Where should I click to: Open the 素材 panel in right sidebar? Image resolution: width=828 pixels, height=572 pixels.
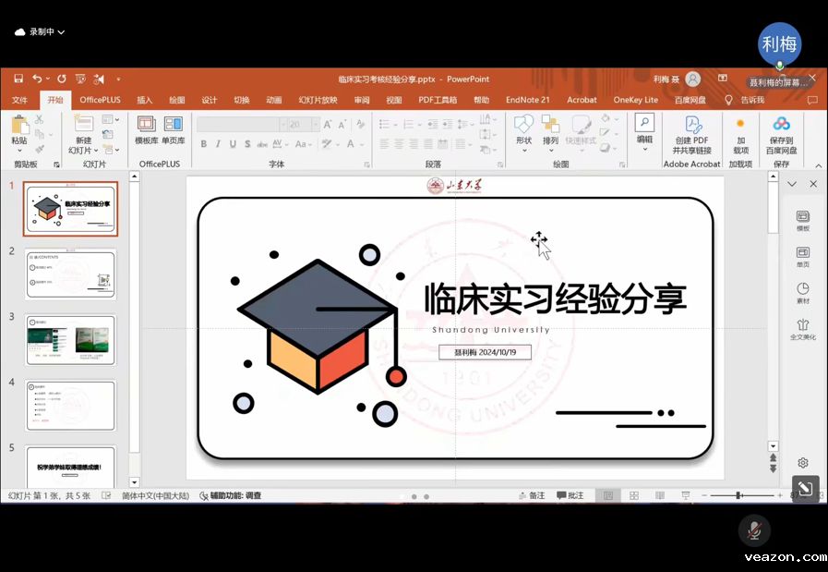[802, 293]
